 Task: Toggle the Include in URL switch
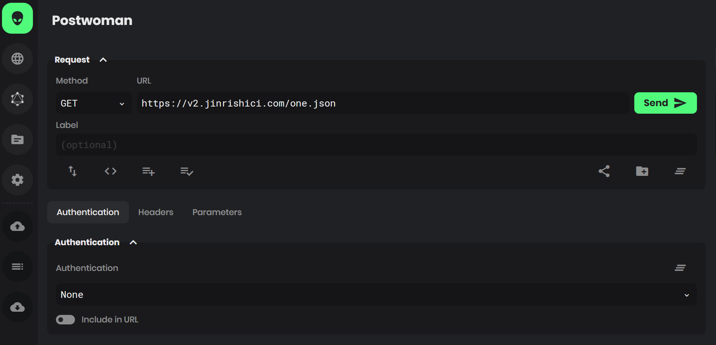pyautogui.click(x=65, y=320)
